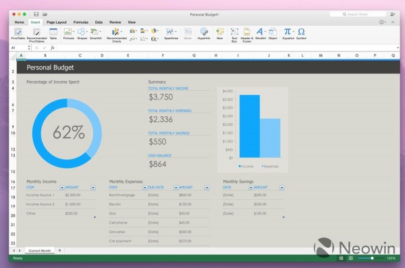Open the smiley feedback dropdown
This screenshot has height=268, width=405.
[383, 22]
